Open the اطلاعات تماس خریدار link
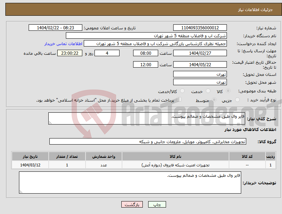Image resolution: width=282 pixels, height=214 pixels. pos(63,44)
